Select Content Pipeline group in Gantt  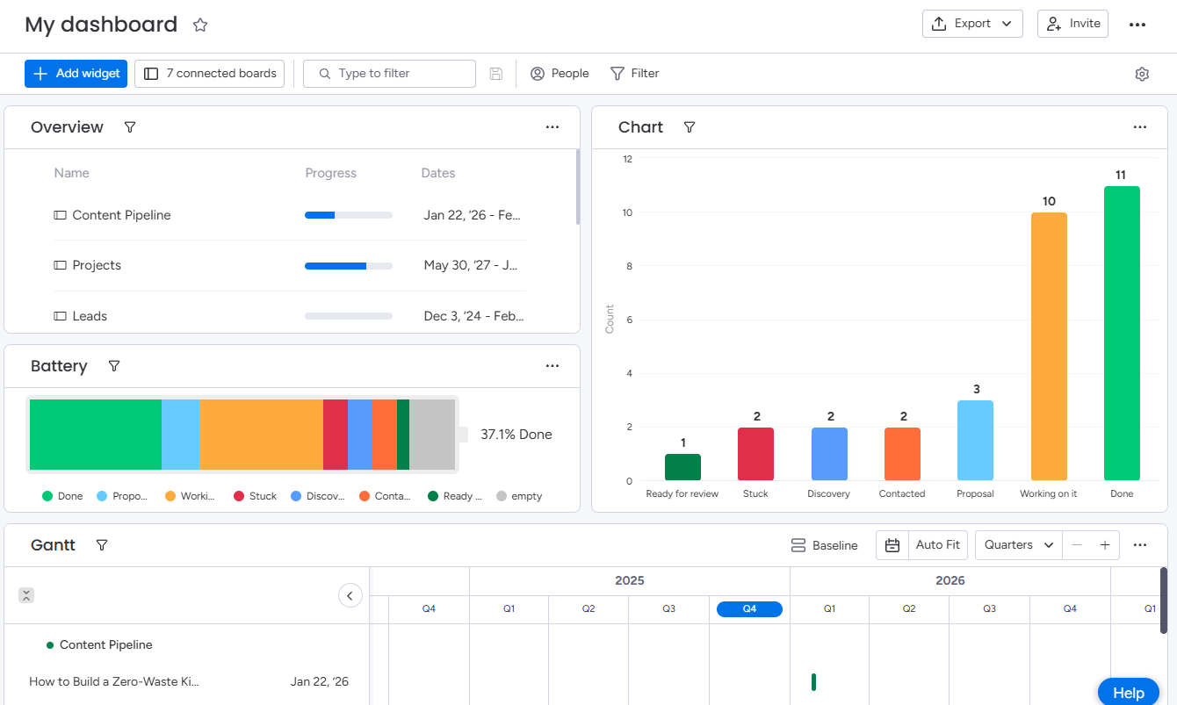point(105,645)
